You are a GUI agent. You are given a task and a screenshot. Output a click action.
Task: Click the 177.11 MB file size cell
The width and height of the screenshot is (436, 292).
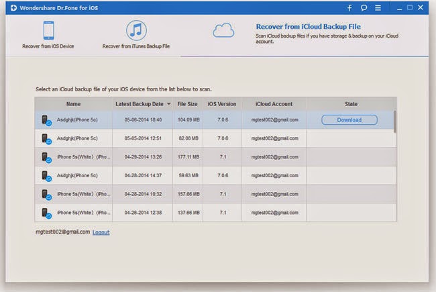point(188,157)
